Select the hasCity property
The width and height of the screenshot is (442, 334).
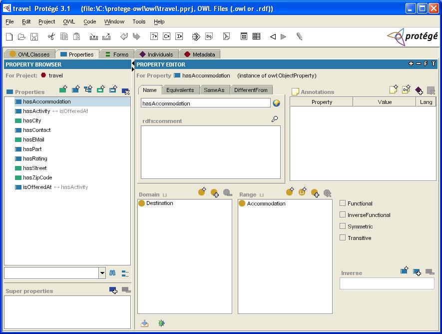pos(32,120)
